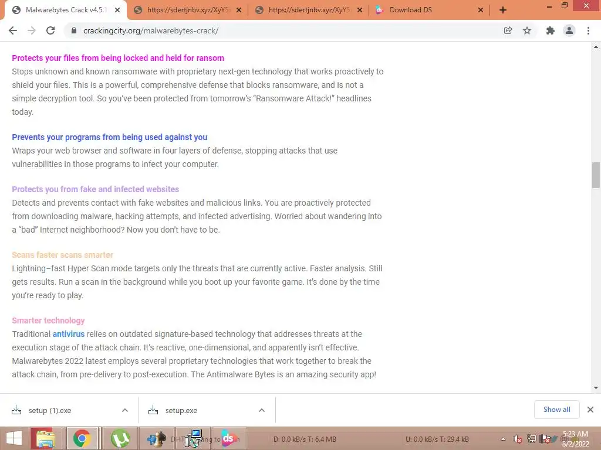Viewport: 601px width, 450px height.
Task: Click the antivirus hyperlink
Action: pyautogui.click(x=68, y=334)
